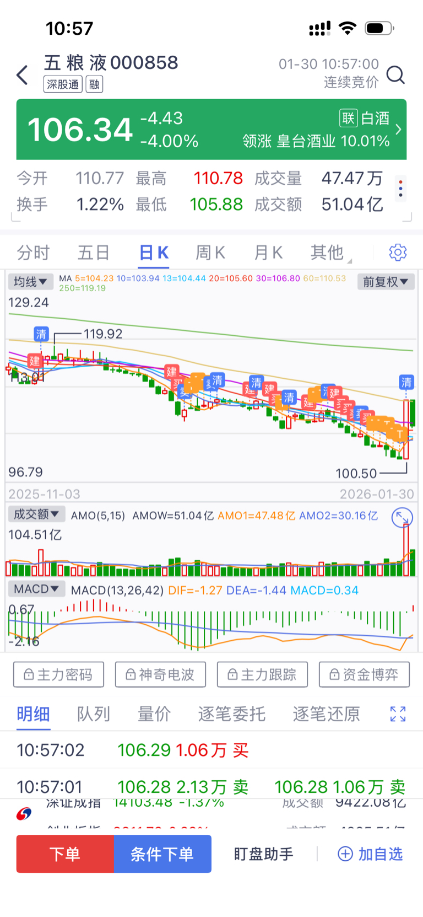Switch to 五日 chart tab
Screen dimensions: 423x917
(94, 253)
